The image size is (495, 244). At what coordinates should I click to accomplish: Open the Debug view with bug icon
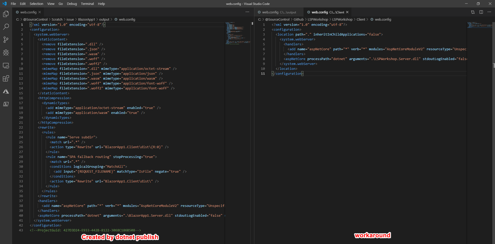(x=6, y=53)
